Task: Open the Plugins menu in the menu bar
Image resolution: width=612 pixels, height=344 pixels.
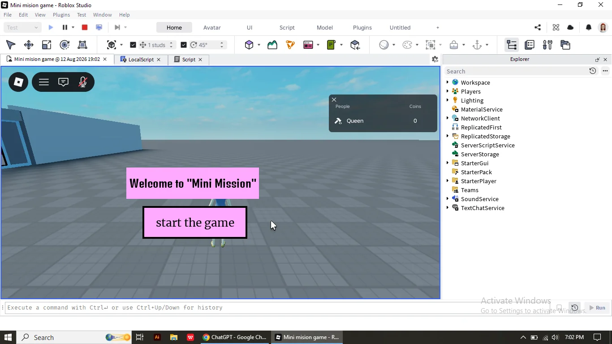Action: pyautogui.click(x=61, y=15)
